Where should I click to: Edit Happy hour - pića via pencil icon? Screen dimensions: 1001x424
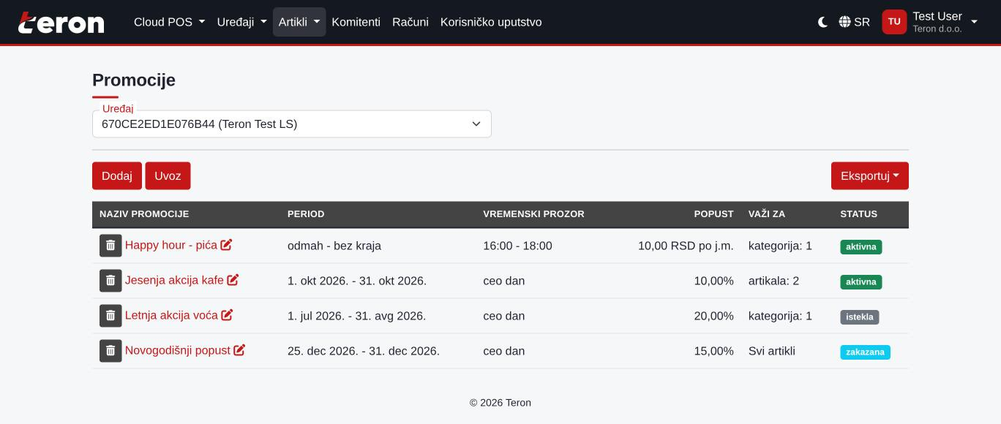click(x=226, y=245)
